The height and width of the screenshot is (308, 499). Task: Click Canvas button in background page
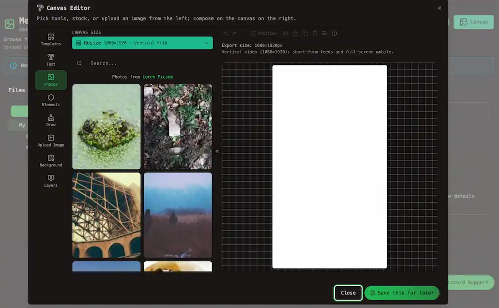click(474, 22)
